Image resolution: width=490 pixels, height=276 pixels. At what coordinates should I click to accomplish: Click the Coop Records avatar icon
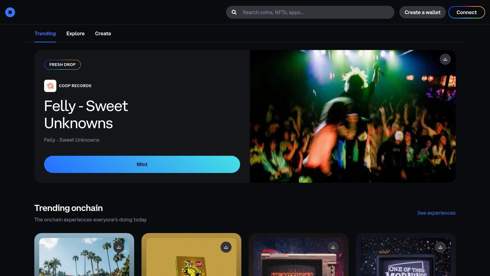(x=50, y=86)
